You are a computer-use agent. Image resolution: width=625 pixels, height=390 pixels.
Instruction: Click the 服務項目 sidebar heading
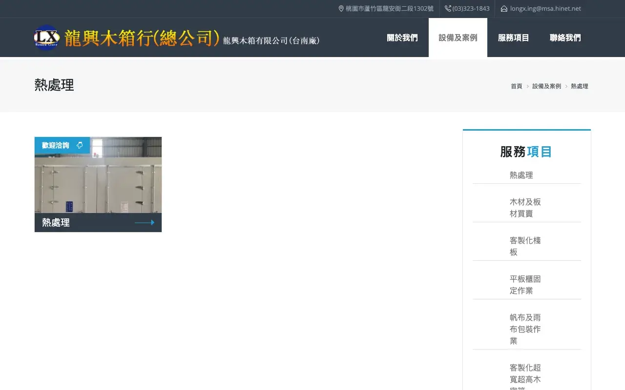tap(526, 152)
